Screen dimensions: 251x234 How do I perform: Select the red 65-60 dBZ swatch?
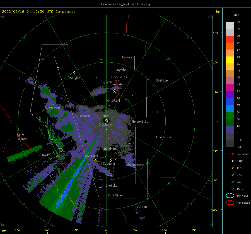(x=230, y=39)
